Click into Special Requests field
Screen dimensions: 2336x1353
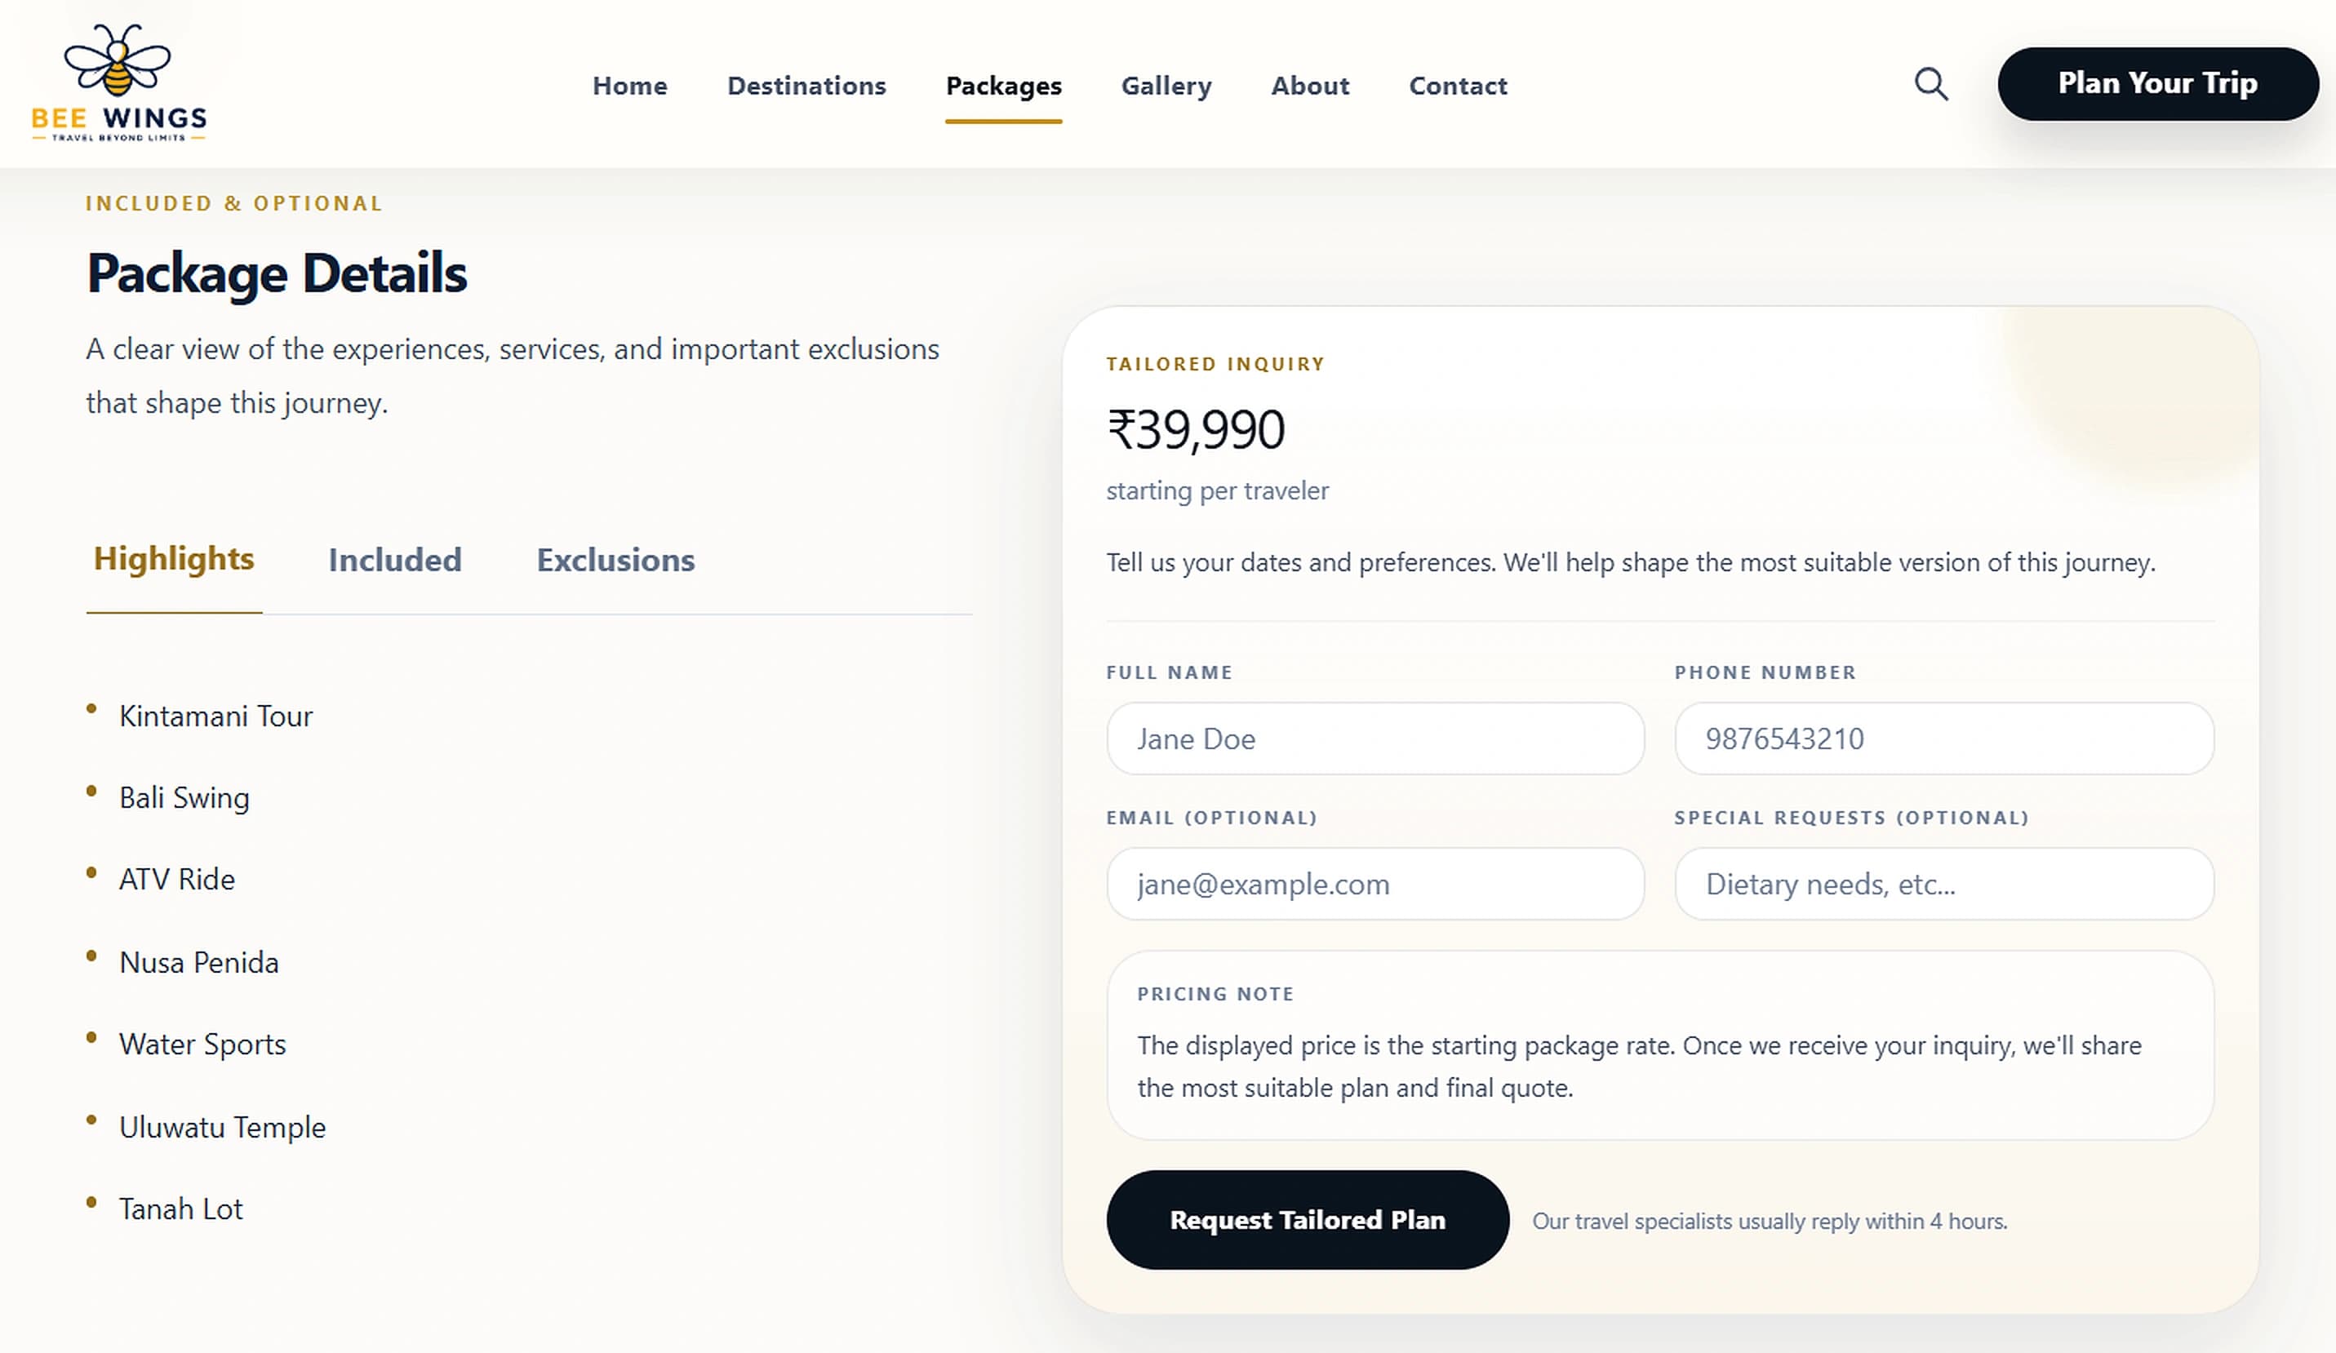click(1944, 884)
